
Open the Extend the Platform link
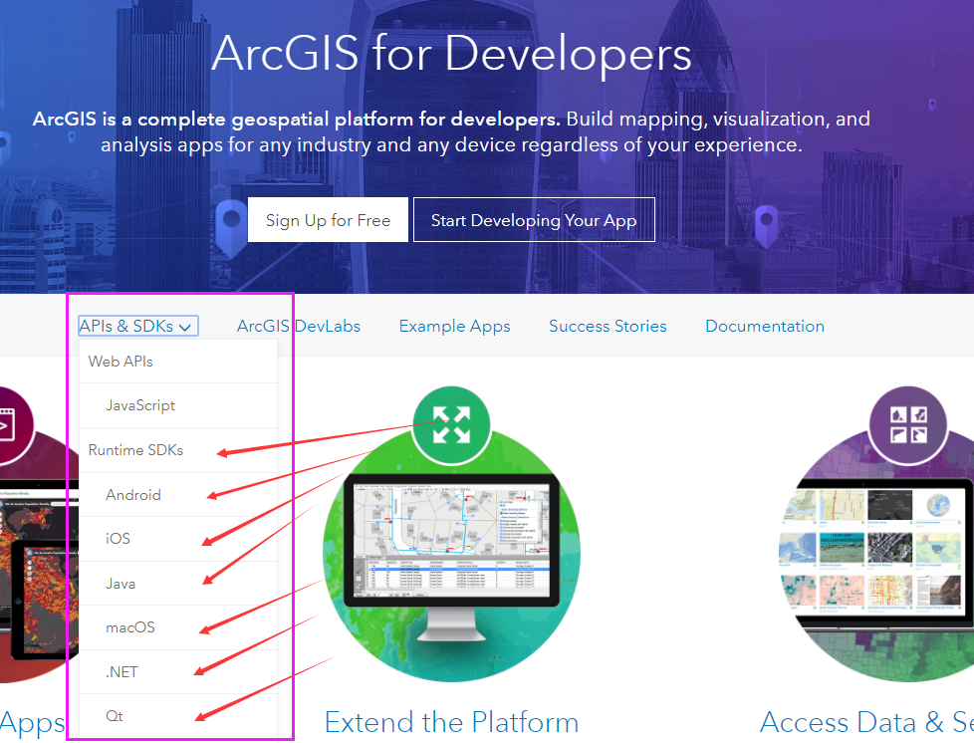click(x=451, y=722)
